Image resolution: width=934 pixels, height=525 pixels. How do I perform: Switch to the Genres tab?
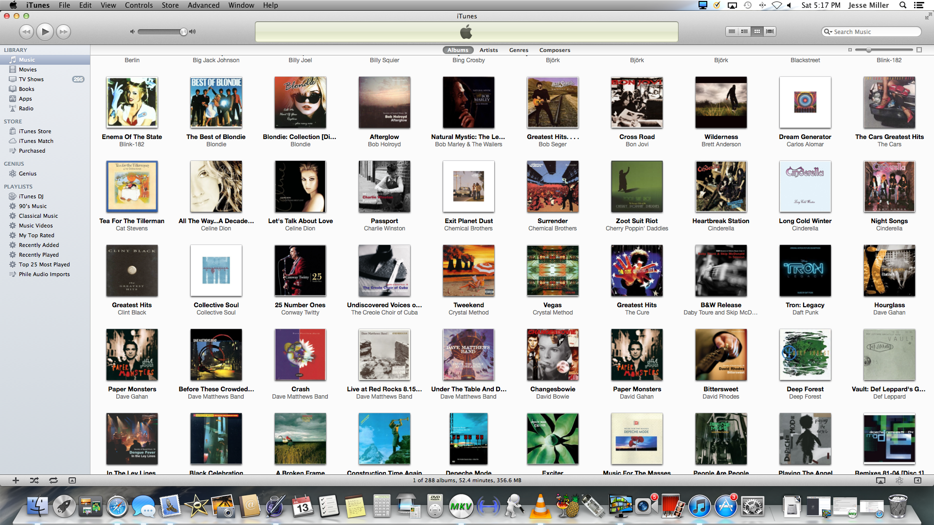click(x=519, y=50)
